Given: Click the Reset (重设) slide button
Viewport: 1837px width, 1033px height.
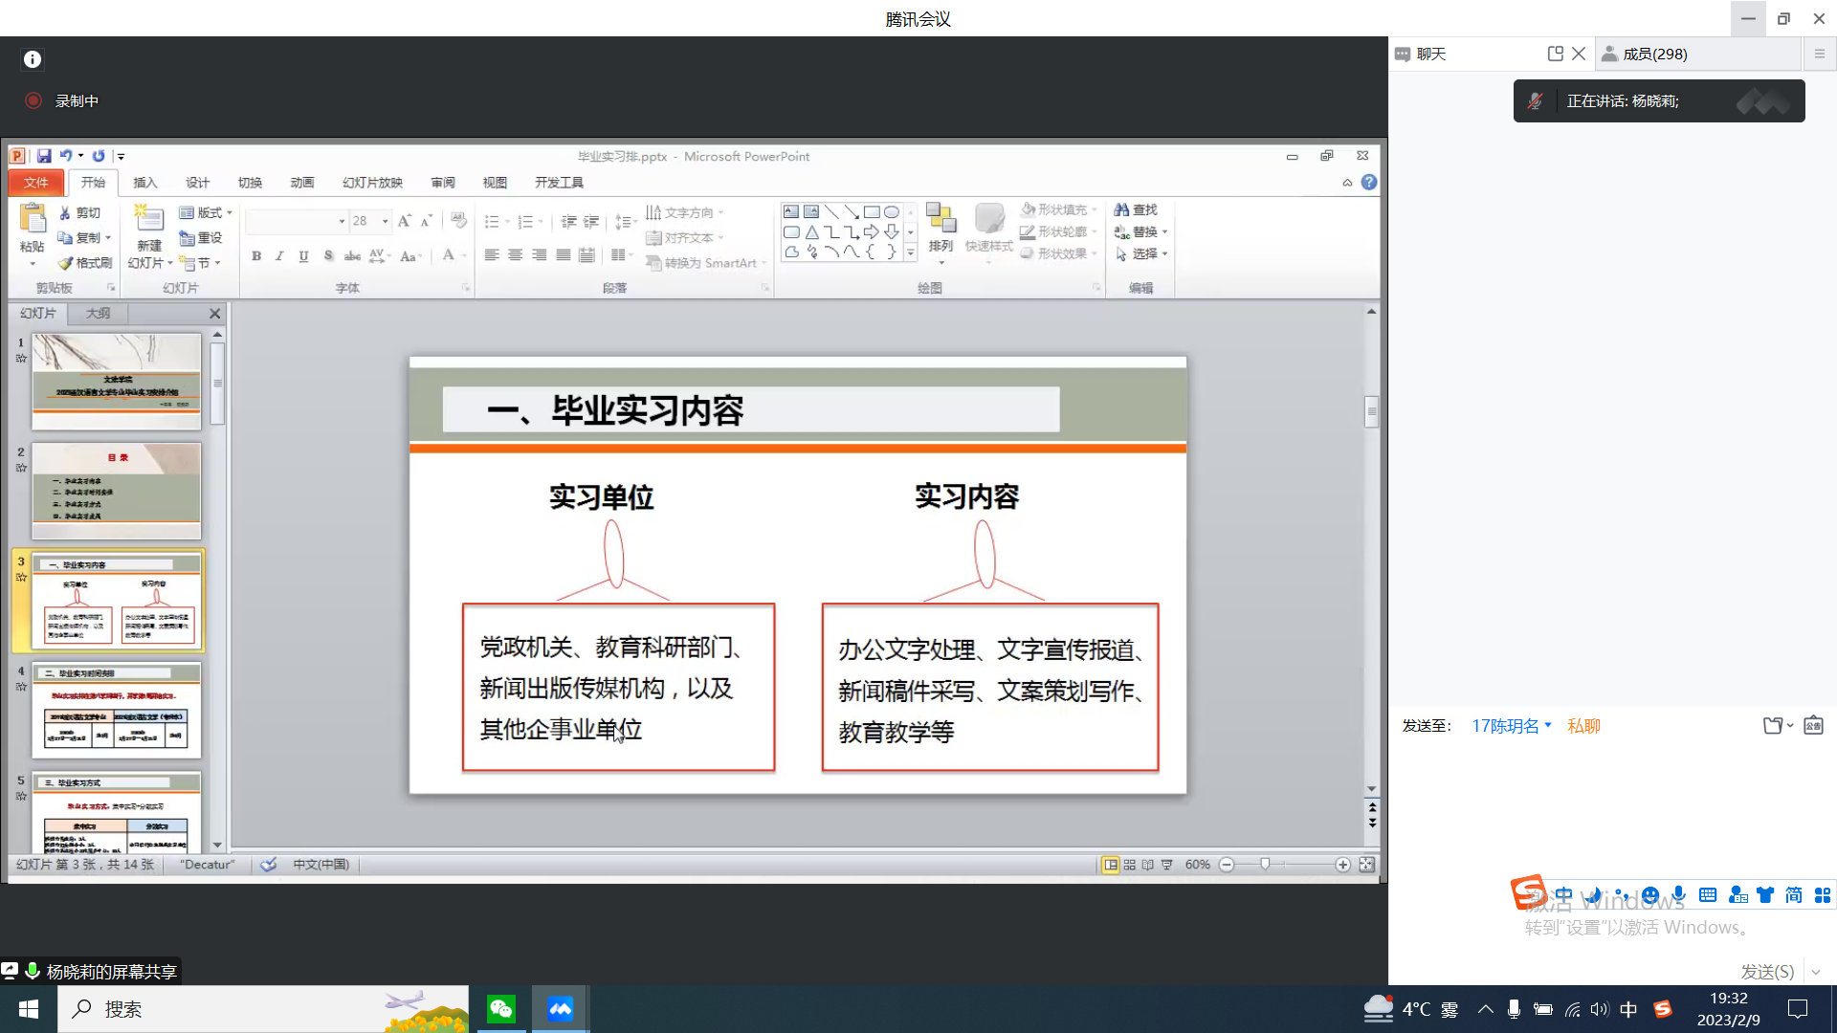Looking at the screenshot, I should [201, 237].
